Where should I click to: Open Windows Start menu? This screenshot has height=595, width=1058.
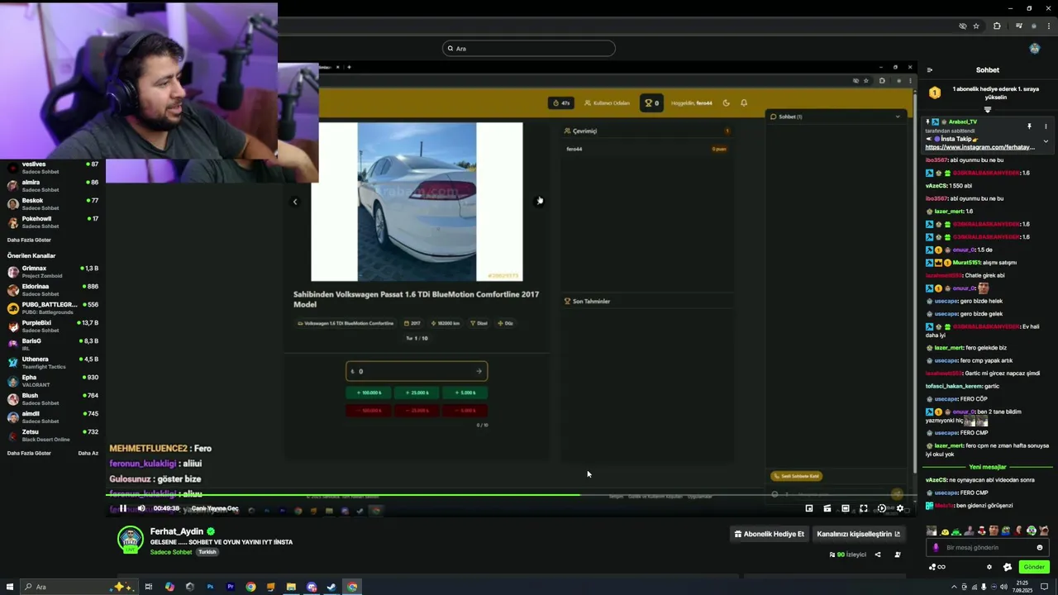pos(10,587)
